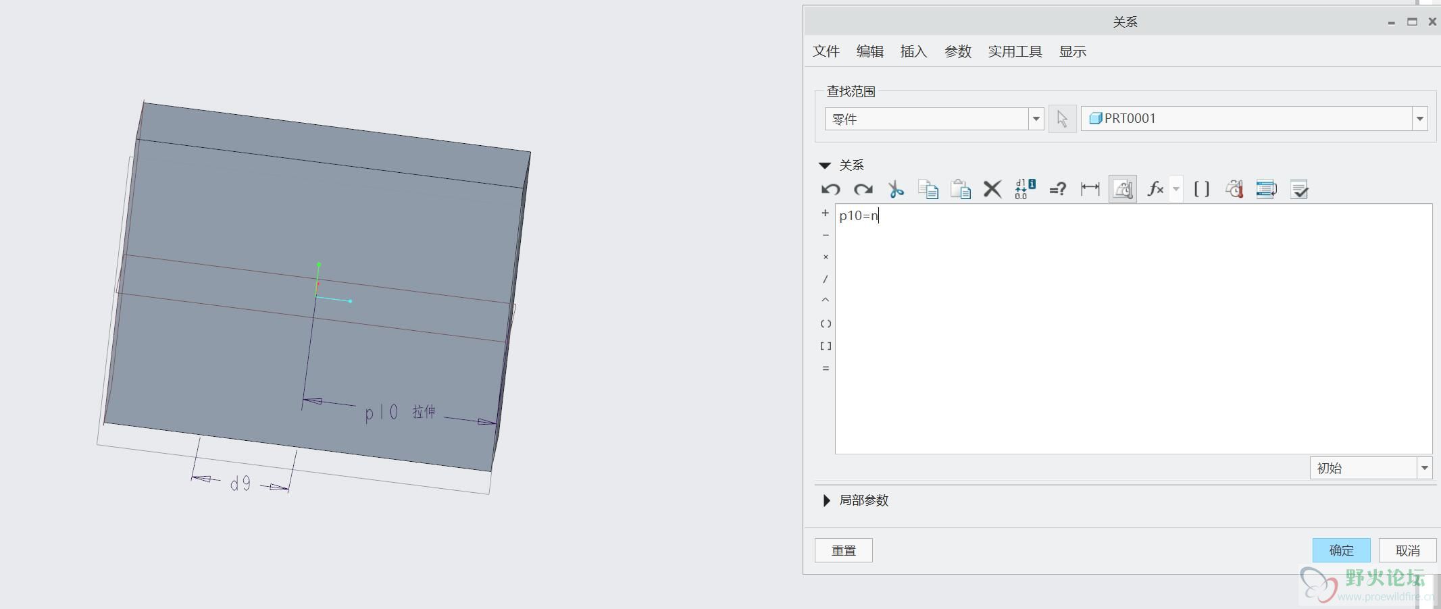Screen dimensions: 1441x609
Task: Copy the selected relation text
Action: click(928, 190)
